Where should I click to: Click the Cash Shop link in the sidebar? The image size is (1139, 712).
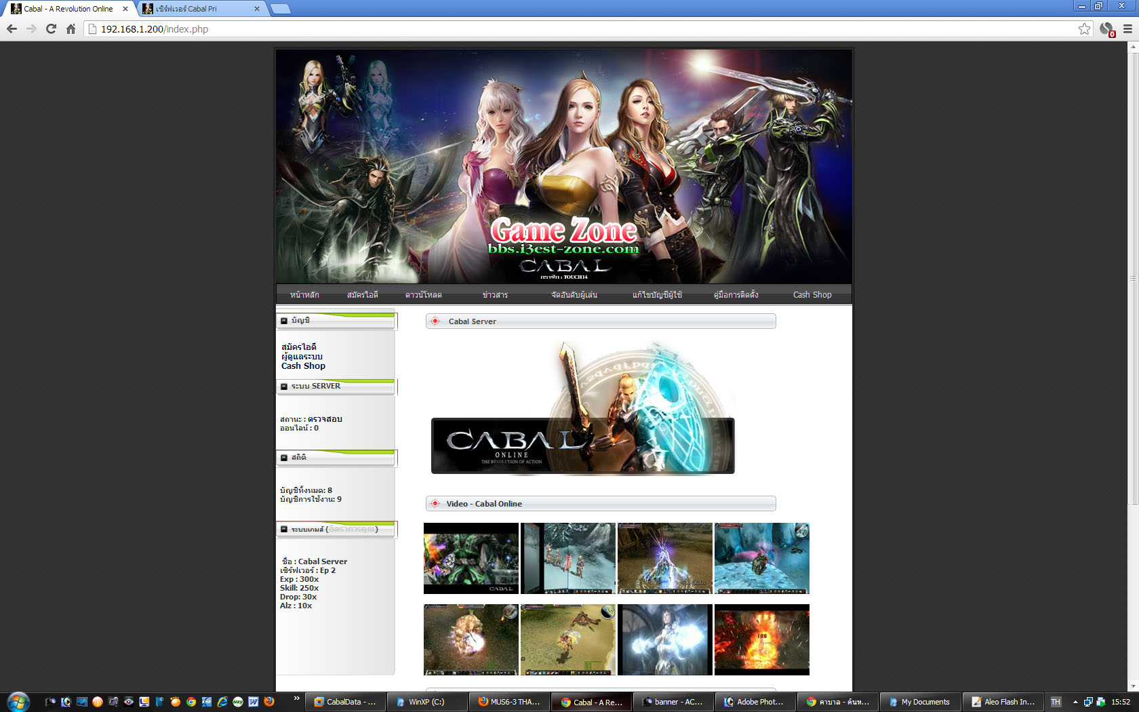click(x=303, y=366)
